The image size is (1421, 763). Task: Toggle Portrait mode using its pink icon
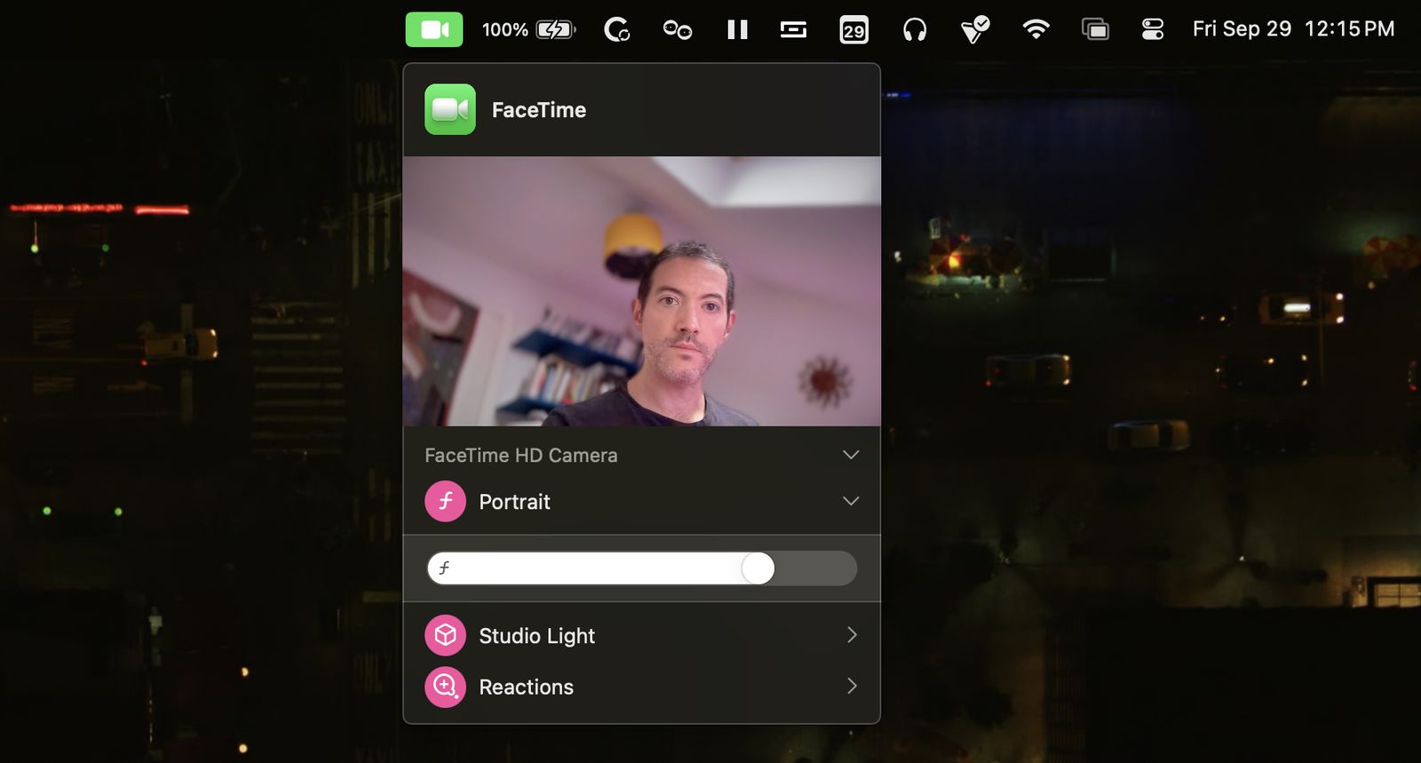click(x=445, y=502)
